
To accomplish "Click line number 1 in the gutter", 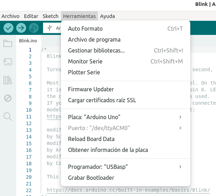I will click(x=30, y=50).
